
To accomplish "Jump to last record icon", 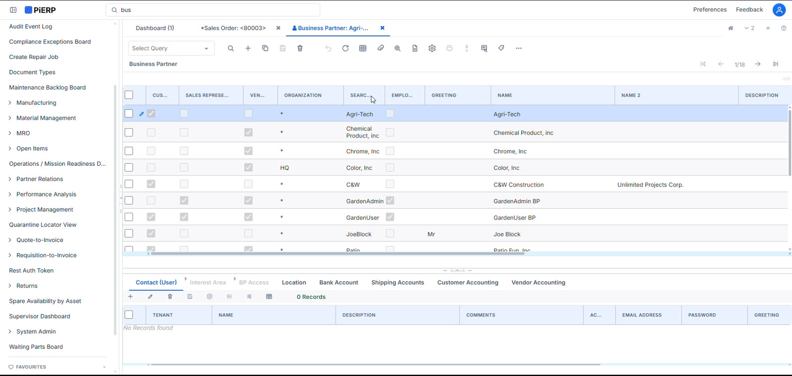I will point(776,64).
